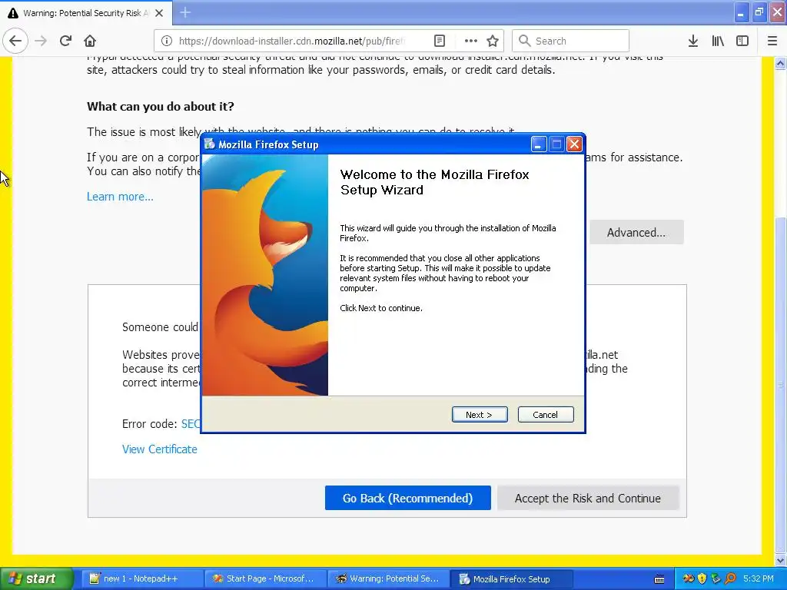
Task: Reload the current page
Action: [65, 41]
